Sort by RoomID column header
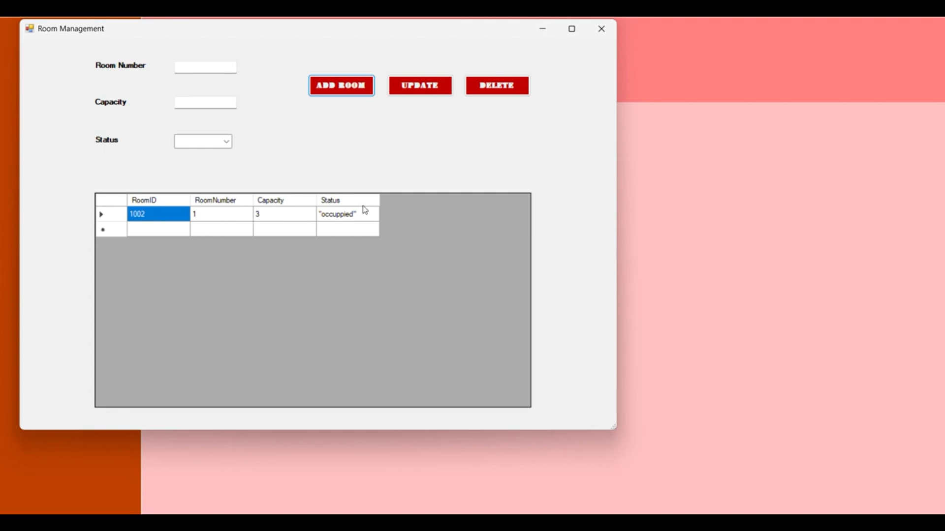945x531 pixels. [x=158, y=200]
